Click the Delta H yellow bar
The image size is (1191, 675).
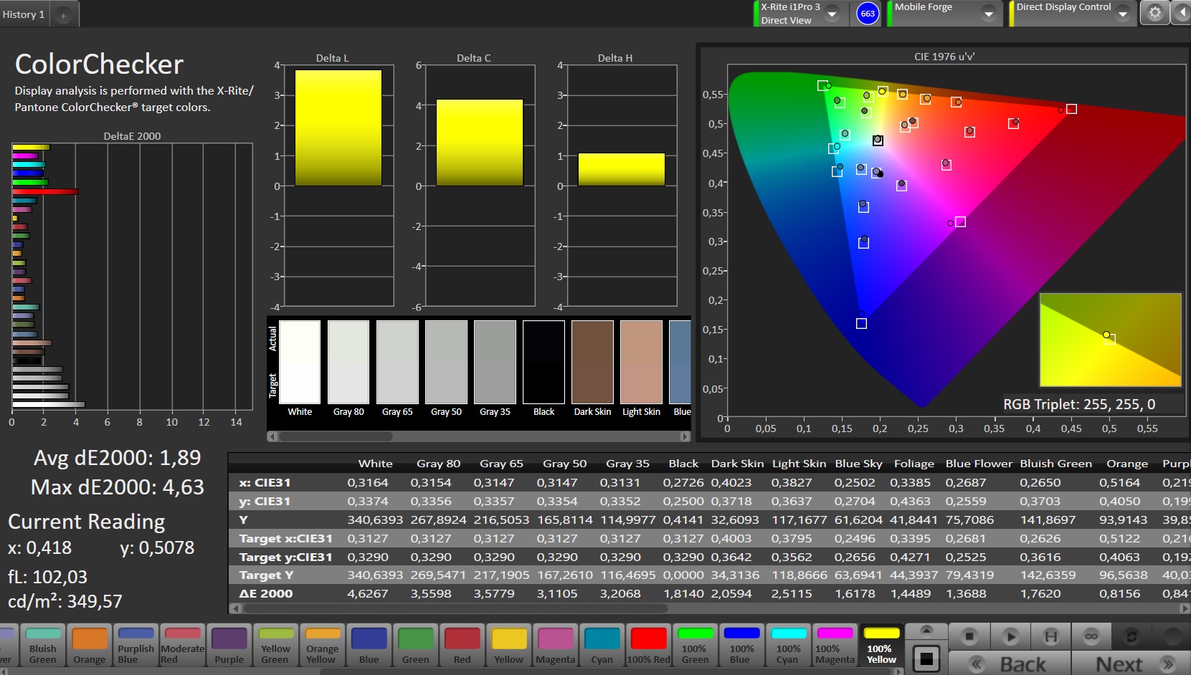(621, 170)
